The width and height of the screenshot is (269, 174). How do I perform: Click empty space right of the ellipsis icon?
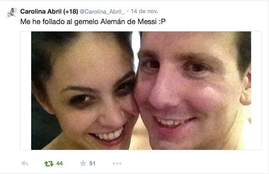189,163
